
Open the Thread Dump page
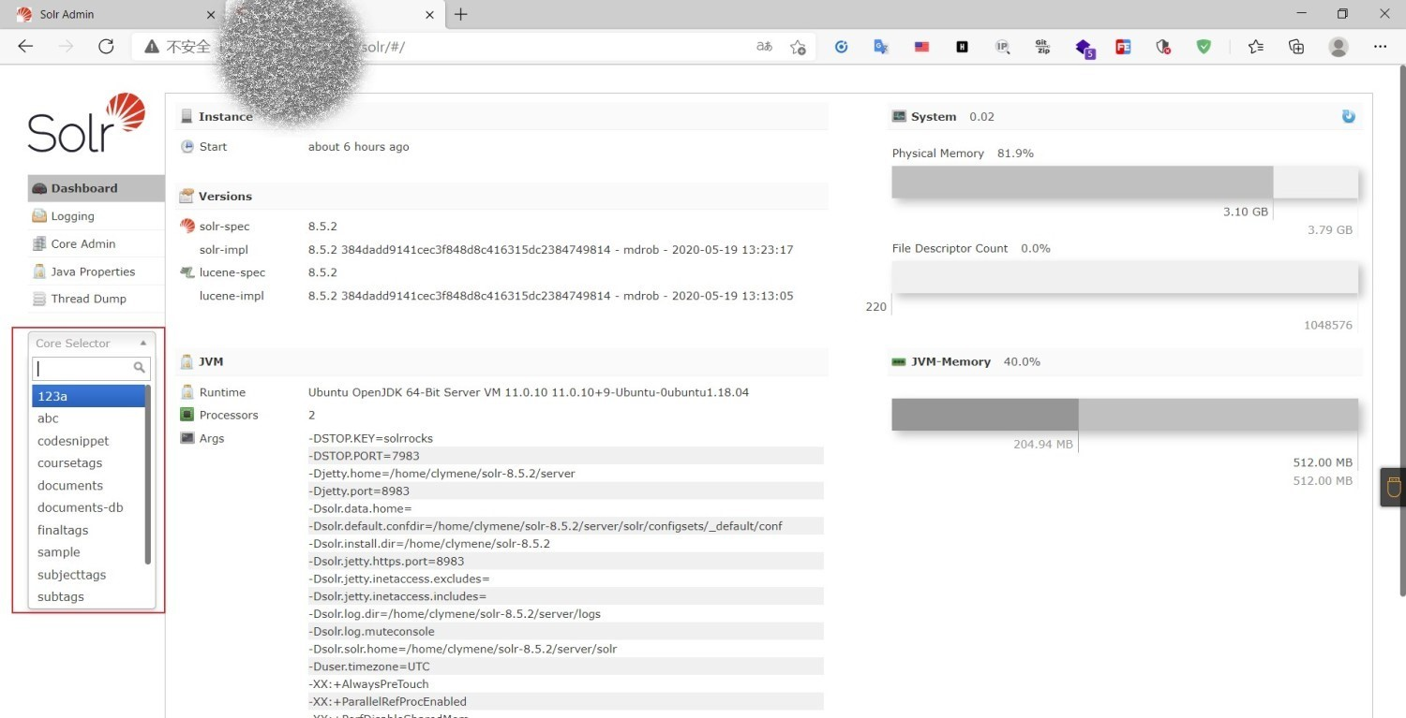tap(96, 299)
